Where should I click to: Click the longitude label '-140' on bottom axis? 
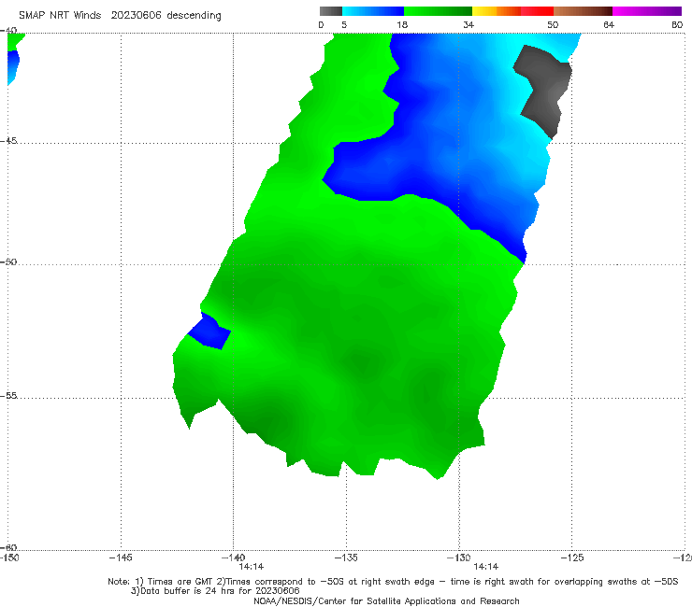[x=233, y=558]
